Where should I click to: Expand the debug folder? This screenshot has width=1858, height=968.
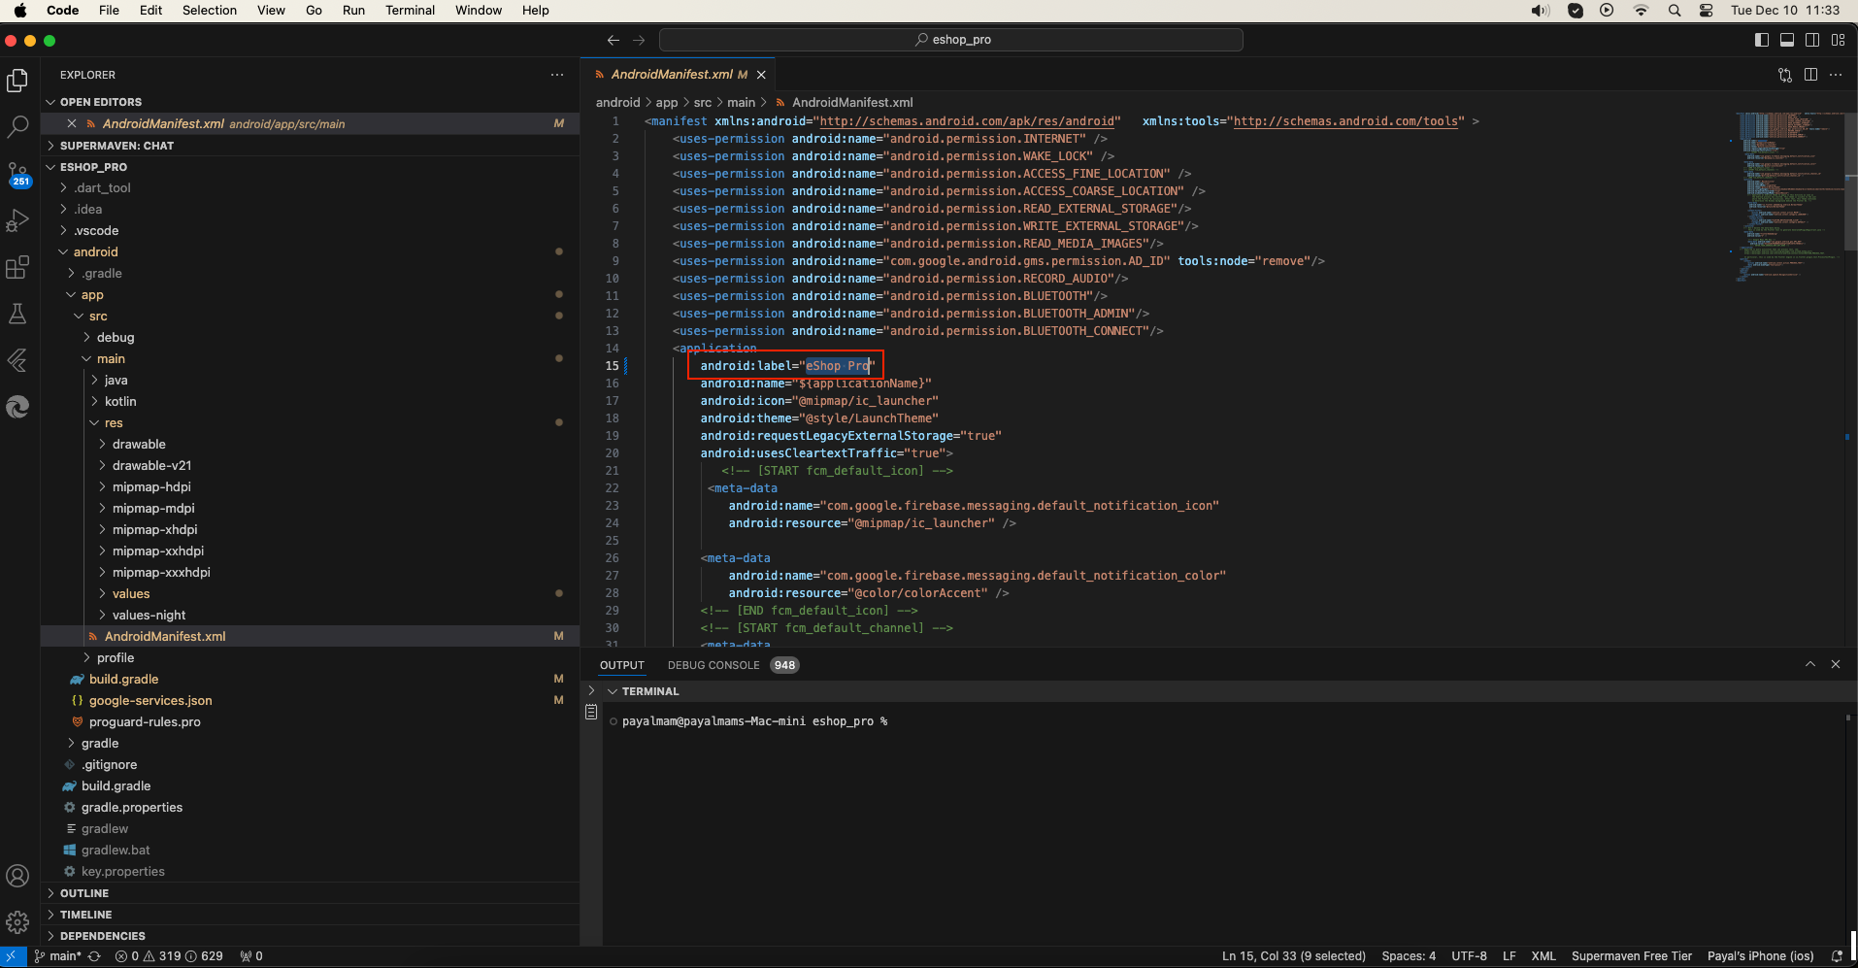[311, 338]
